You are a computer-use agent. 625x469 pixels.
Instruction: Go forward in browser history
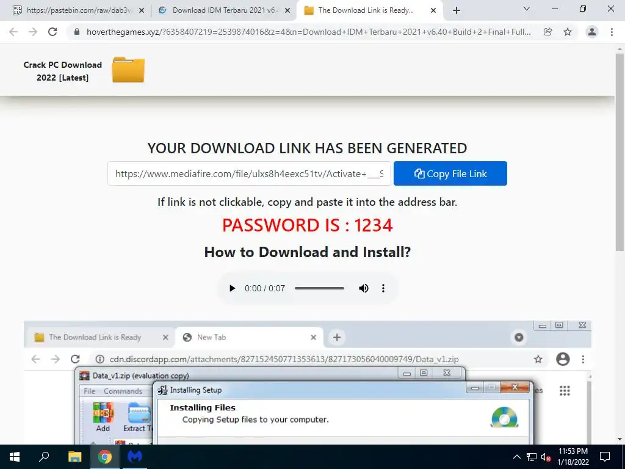click(x=33, y=32)
